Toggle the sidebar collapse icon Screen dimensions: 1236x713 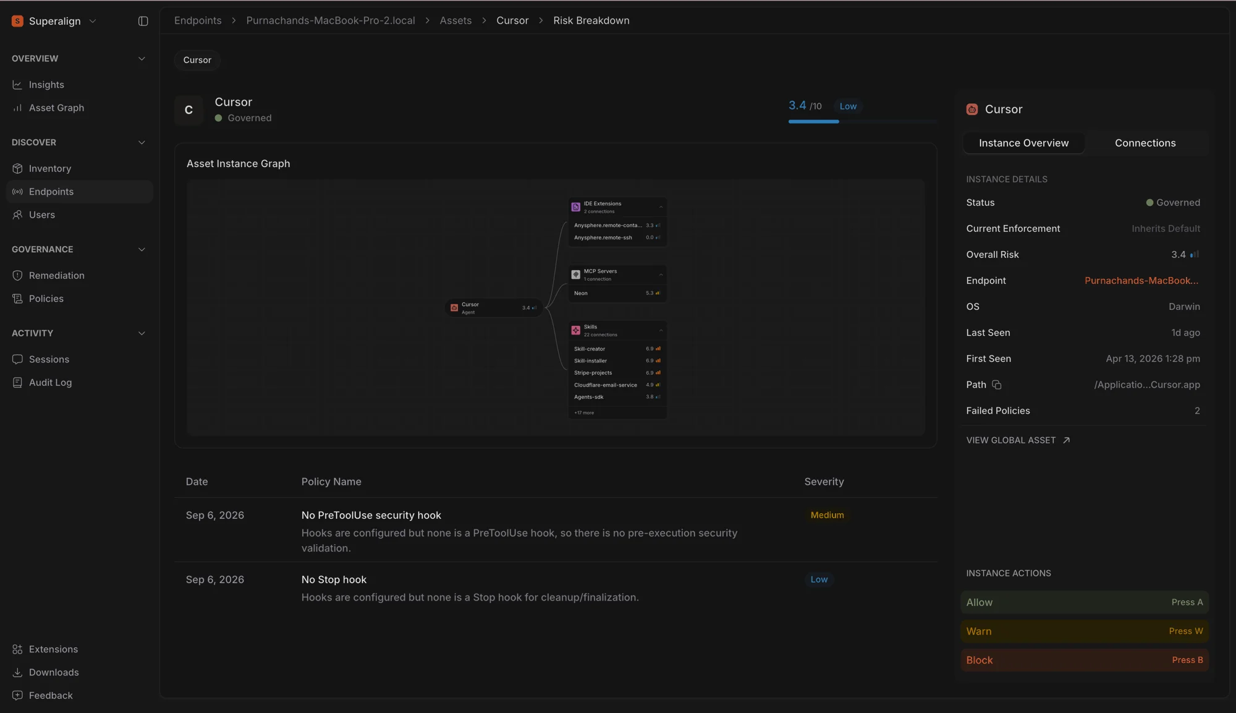point(143,21)
